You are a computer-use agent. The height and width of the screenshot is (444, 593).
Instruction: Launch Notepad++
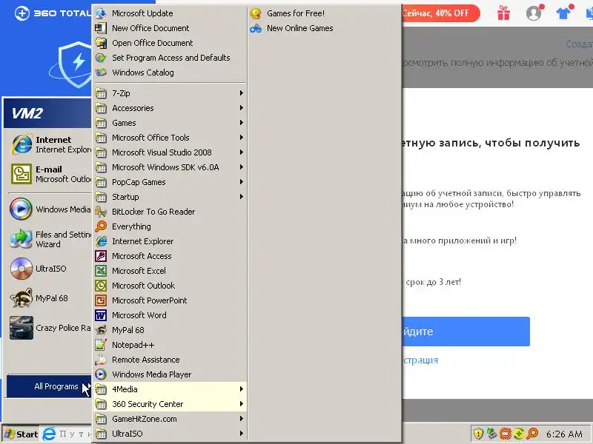point(170,345)
